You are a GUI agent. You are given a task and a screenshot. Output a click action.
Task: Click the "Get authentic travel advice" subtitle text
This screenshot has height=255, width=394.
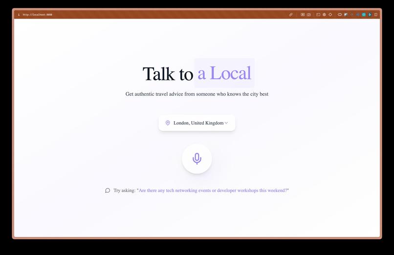tap(197, 94)
